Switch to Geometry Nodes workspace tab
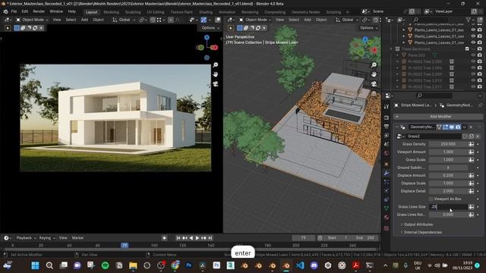The height and width of the screenshot is (273, 486). [305, 12]
